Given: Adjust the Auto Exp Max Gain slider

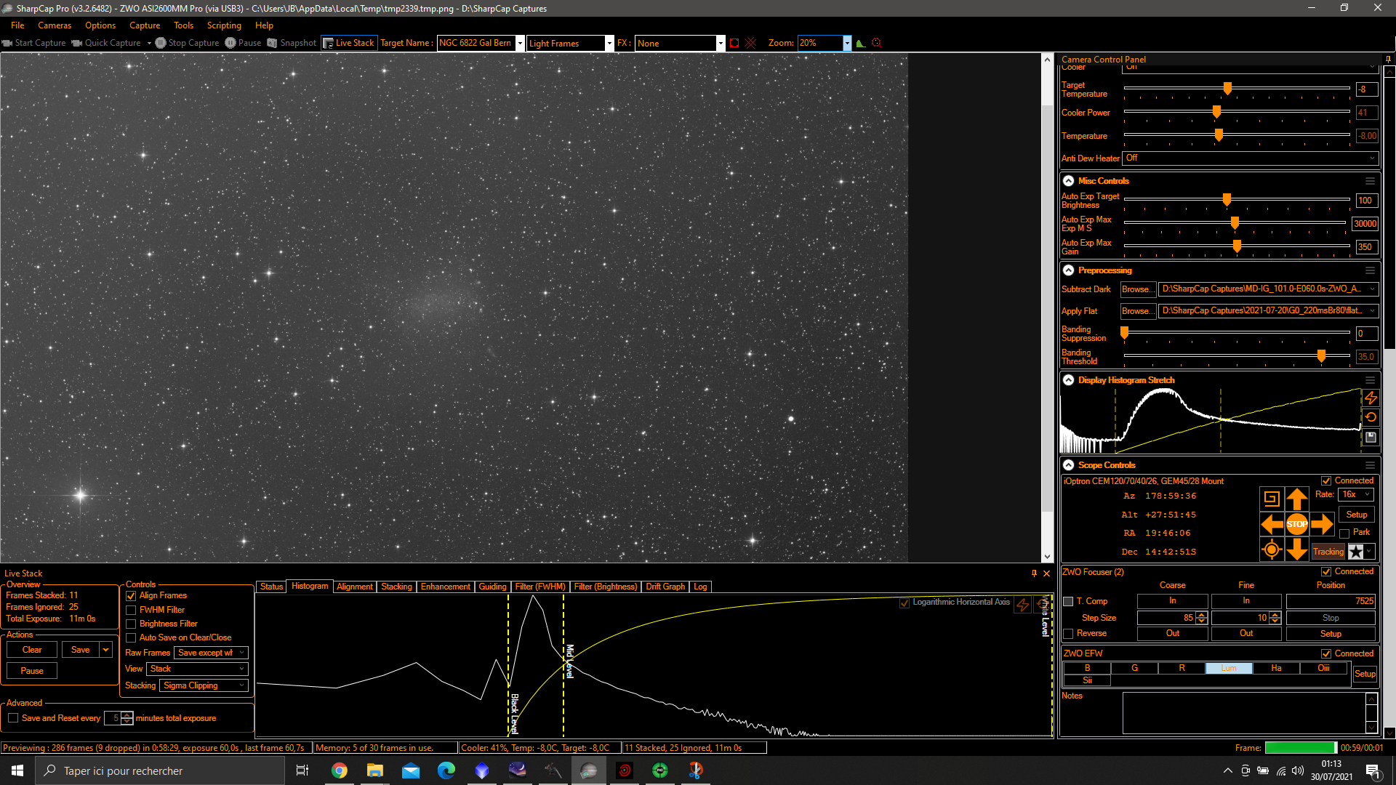Looking at the screenshot, I should (x=1237, y=246).
